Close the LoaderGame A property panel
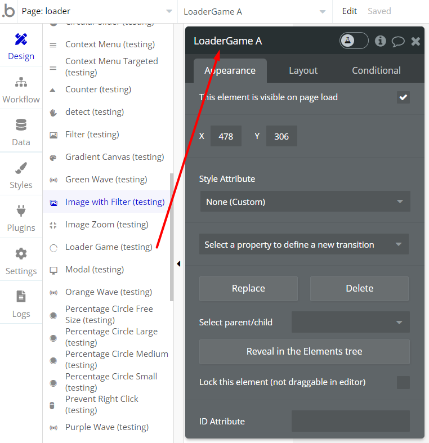 click(x=415, y=41)
